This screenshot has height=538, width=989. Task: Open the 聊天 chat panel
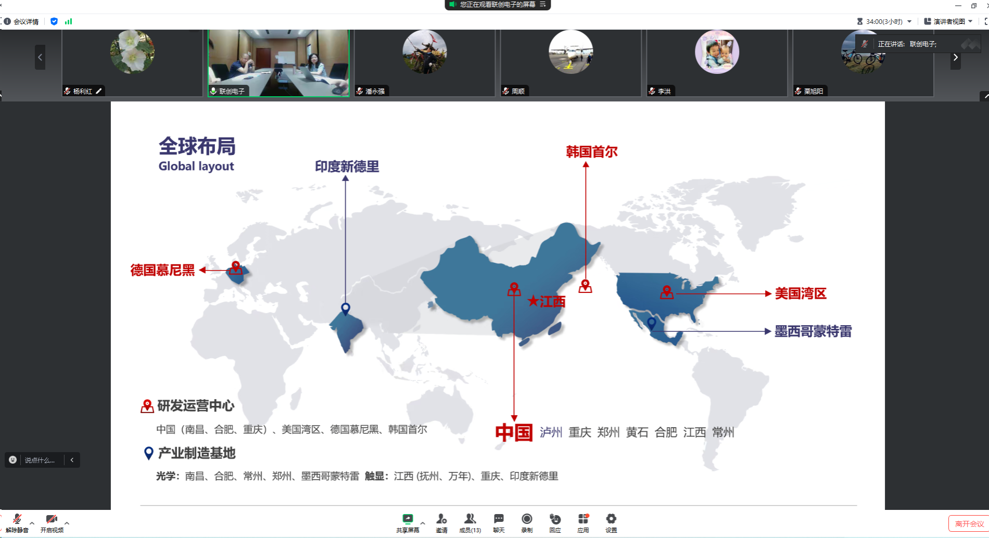pyautogui.click(x=499, y=522)
